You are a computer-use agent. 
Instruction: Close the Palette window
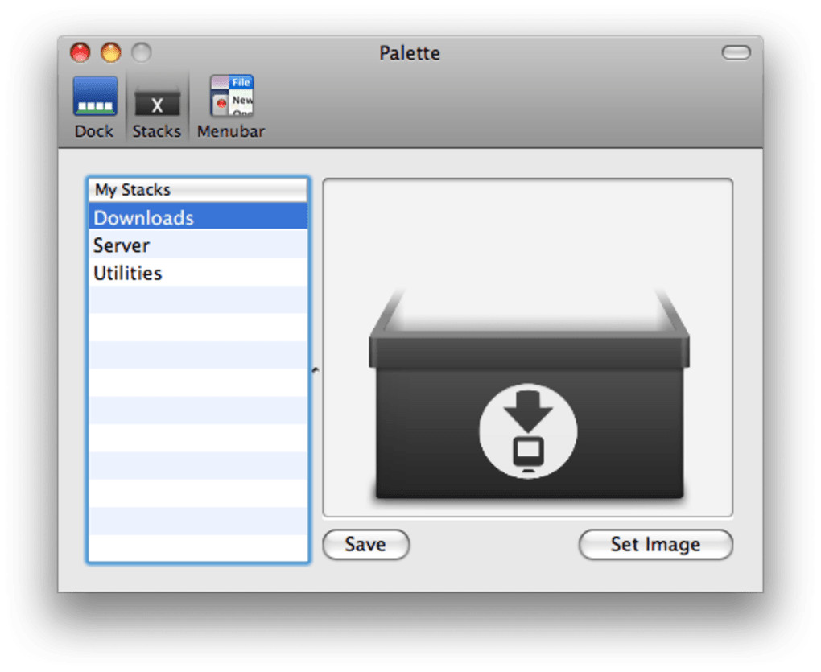click(80, 52)
